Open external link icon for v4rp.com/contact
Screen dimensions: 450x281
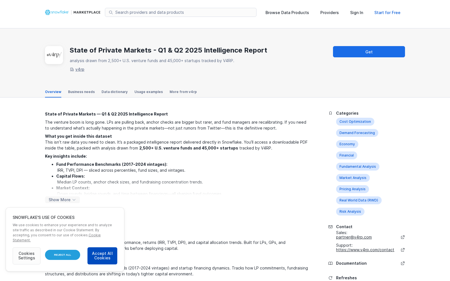click(x=403, y=250)
